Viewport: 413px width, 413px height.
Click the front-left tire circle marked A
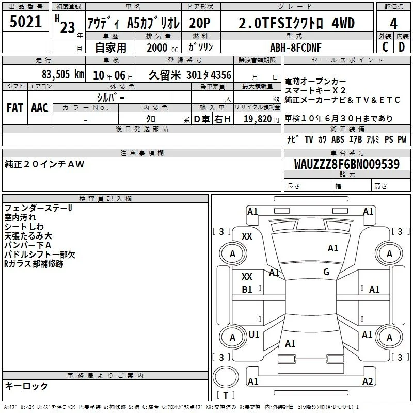coord(233,254)
